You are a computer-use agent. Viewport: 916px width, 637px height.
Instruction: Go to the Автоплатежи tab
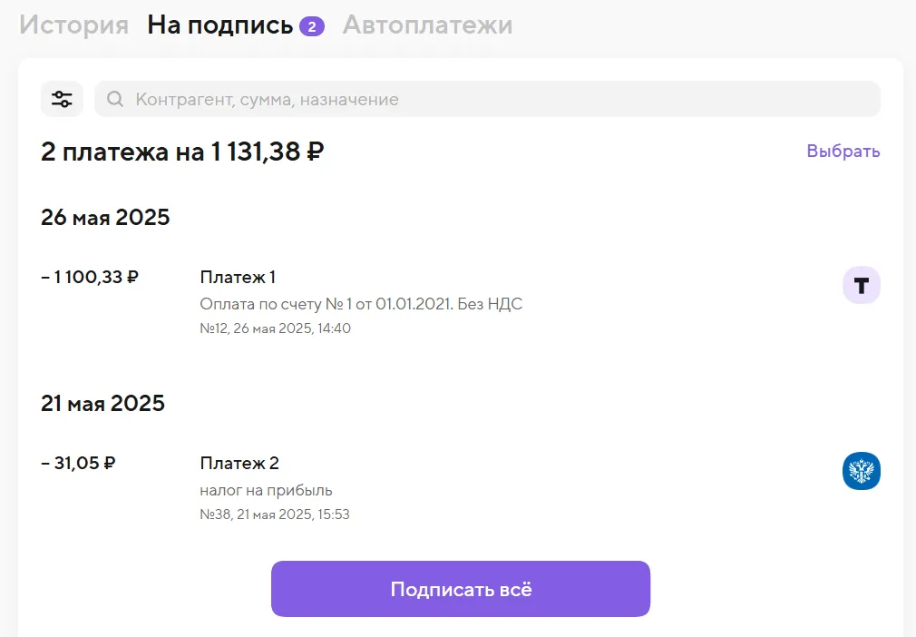point(427,25)
